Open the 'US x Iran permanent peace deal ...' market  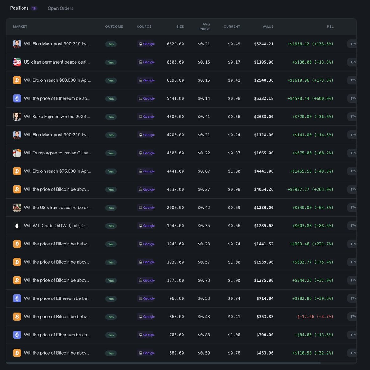[x=57, y=62]
